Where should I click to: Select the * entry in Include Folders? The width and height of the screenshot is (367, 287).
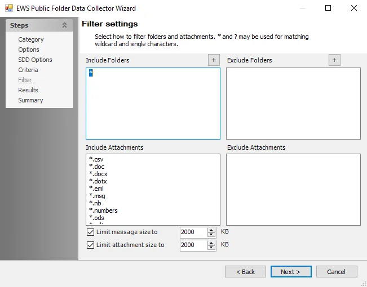pyautogui.click(x=91, y=73)
